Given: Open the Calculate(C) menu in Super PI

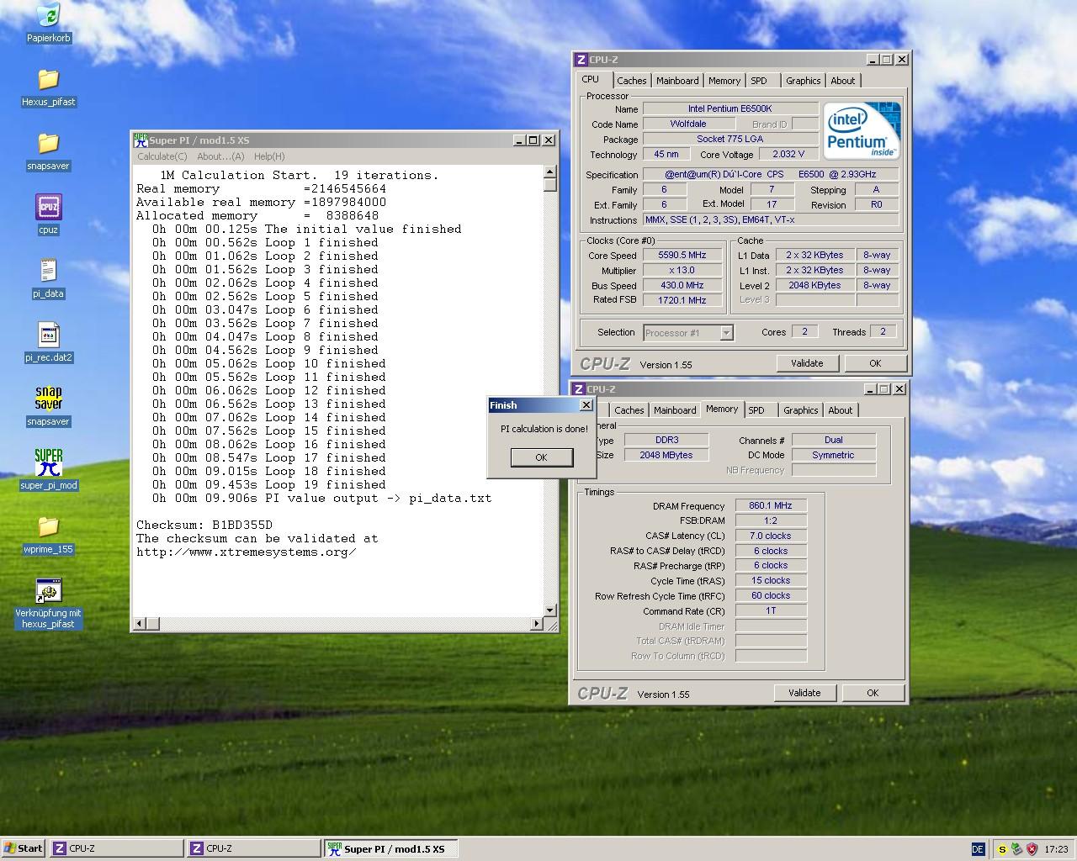Looking at the screenshot, I should [x=162, y=156].
